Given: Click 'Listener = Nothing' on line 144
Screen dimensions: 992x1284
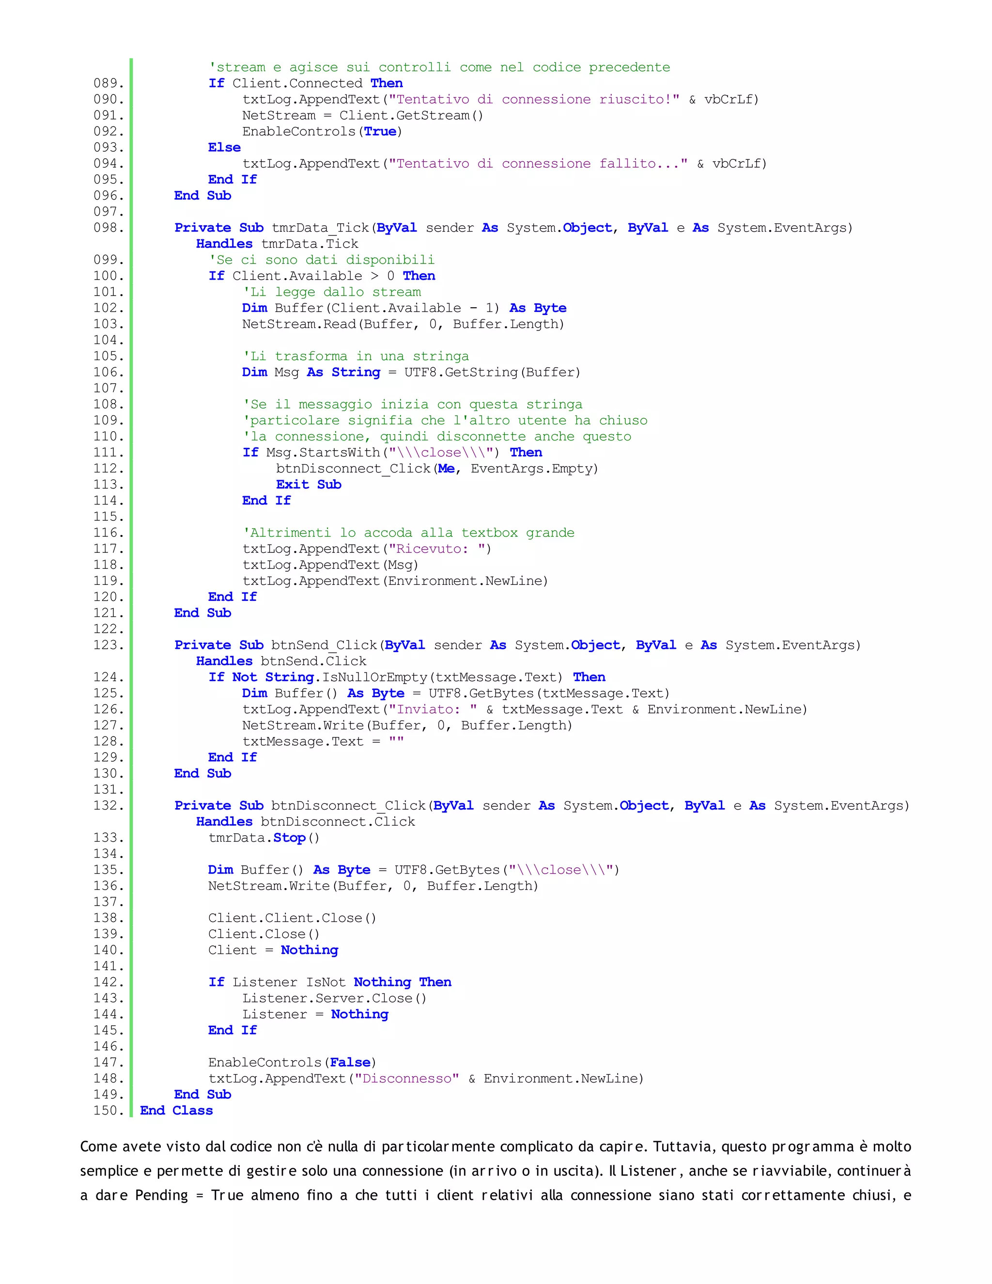Looking at the screenshot, I should click(316, 1015).
